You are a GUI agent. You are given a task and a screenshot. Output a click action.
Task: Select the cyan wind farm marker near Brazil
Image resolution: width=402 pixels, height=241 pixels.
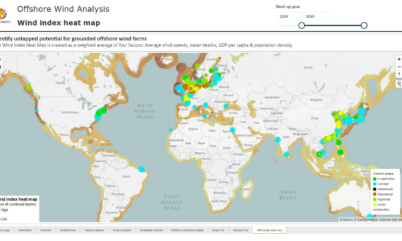coord(141,169)
